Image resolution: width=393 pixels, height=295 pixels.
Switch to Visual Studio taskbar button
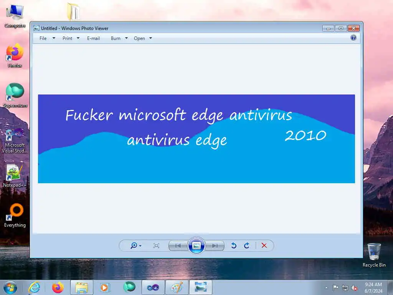(153, 287)
